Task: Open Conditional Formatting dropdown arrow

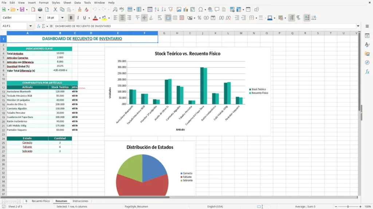Action: [285, 18]
